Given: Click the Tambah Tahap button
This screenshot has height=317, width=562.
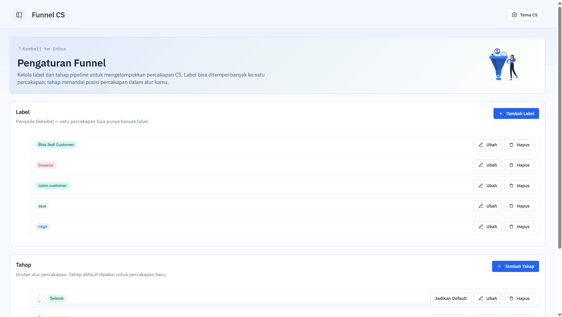Looking at the screenshot, I should (515, 266).
